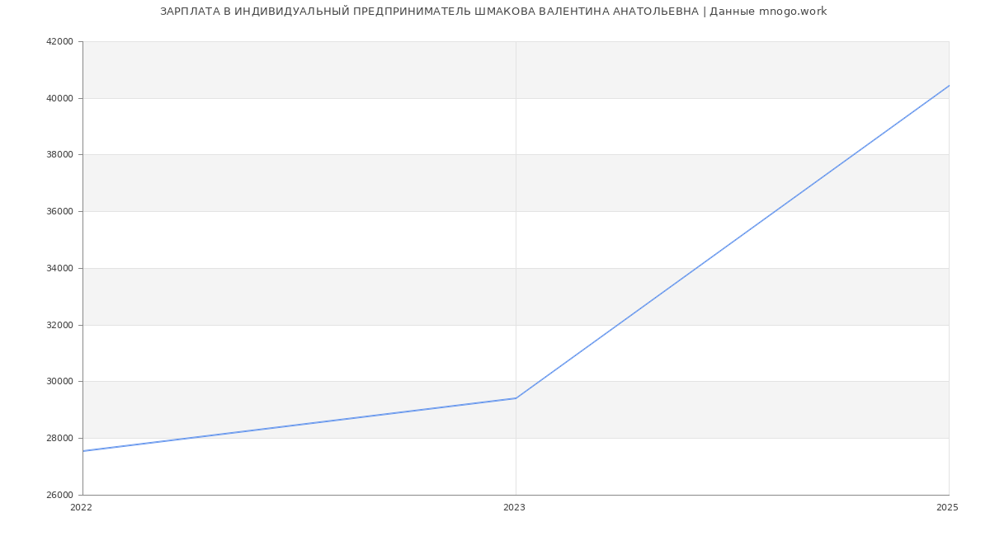Click the 36000 y-axis label
This screenshot has height=536, width=990.
tap(59, 212)
